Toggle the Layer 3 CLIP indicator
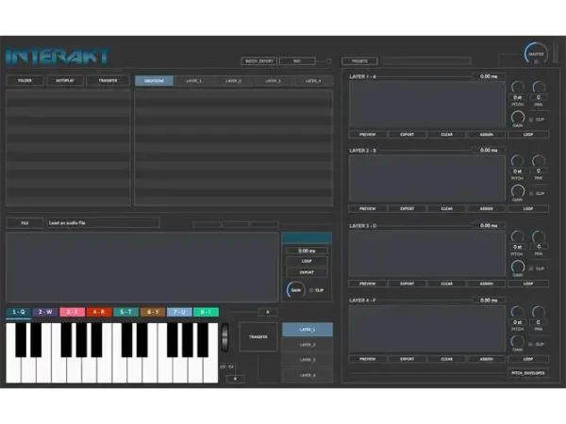This screenshot has width=566, height=424. pos(531,269)
